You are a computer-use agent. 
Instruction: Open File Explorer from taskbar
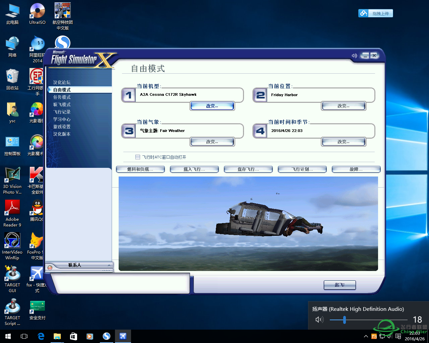(57, 336)
